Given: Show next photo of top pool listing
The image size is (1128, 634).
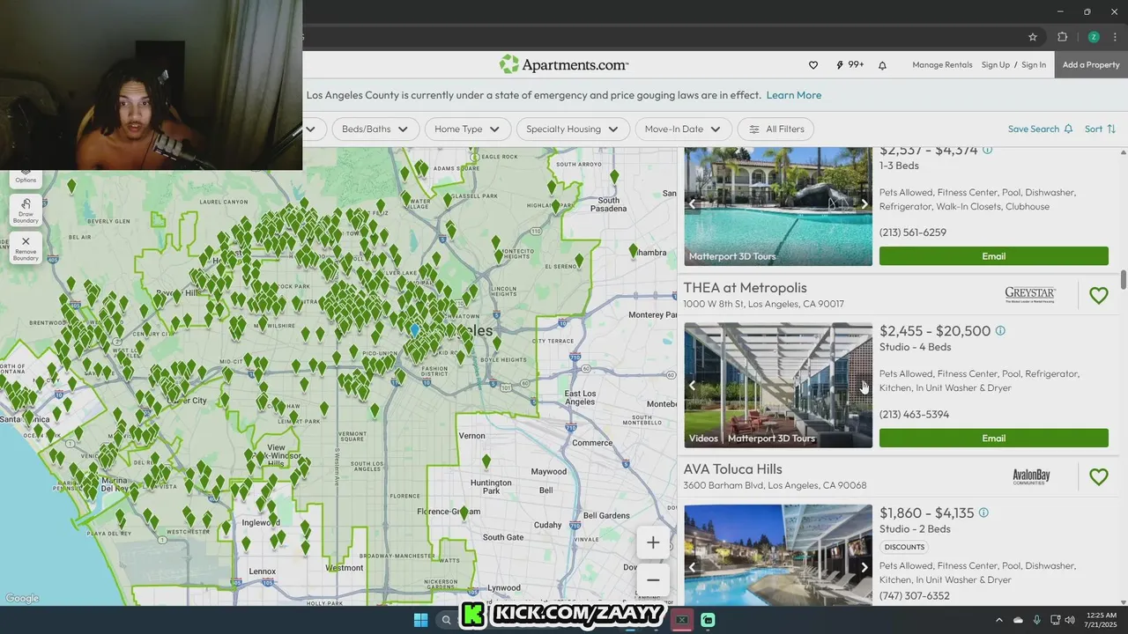Looking at the screenshot, I should tap(864, 204).
